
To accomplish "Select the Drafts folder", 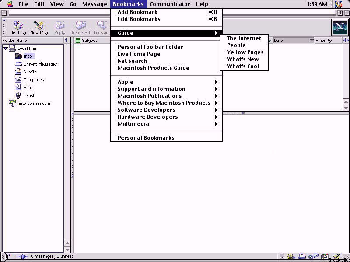I will point(30,72).
